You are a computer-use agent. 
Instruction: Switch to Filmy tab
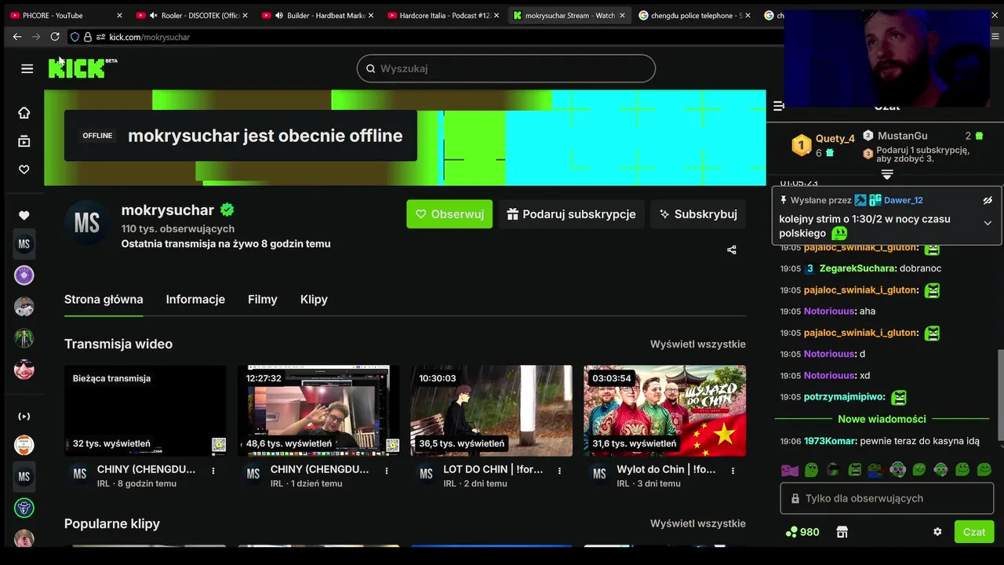[263, 299]
